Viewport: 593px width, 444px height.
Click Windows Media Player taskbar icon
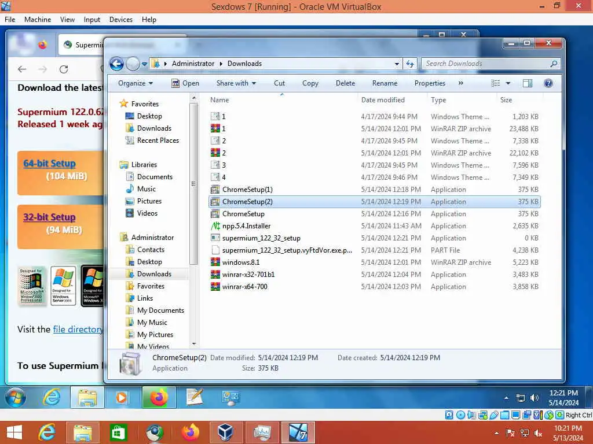point(122,398)
